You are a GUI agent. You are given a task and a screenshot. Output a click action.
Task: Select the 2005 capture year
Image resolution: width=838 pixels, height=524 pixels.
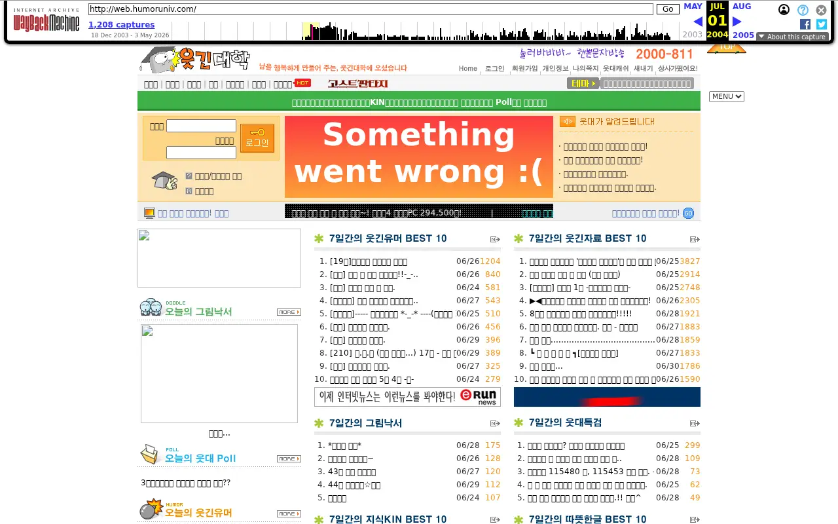[x=744, y=35]
